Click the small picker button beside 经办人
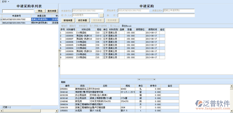Image resolution: width=233 pixels, height=113 pixels. (101, 15)
